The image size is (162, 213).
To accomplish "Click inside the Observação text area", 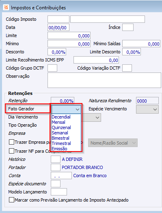I will [104, 80].
